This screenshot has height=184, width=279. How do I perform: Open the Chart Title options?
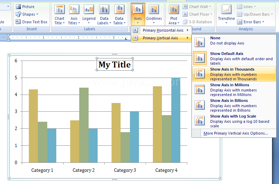59,15
